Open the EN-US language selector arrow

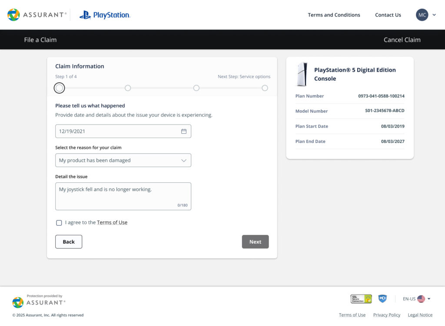point(429,299)
